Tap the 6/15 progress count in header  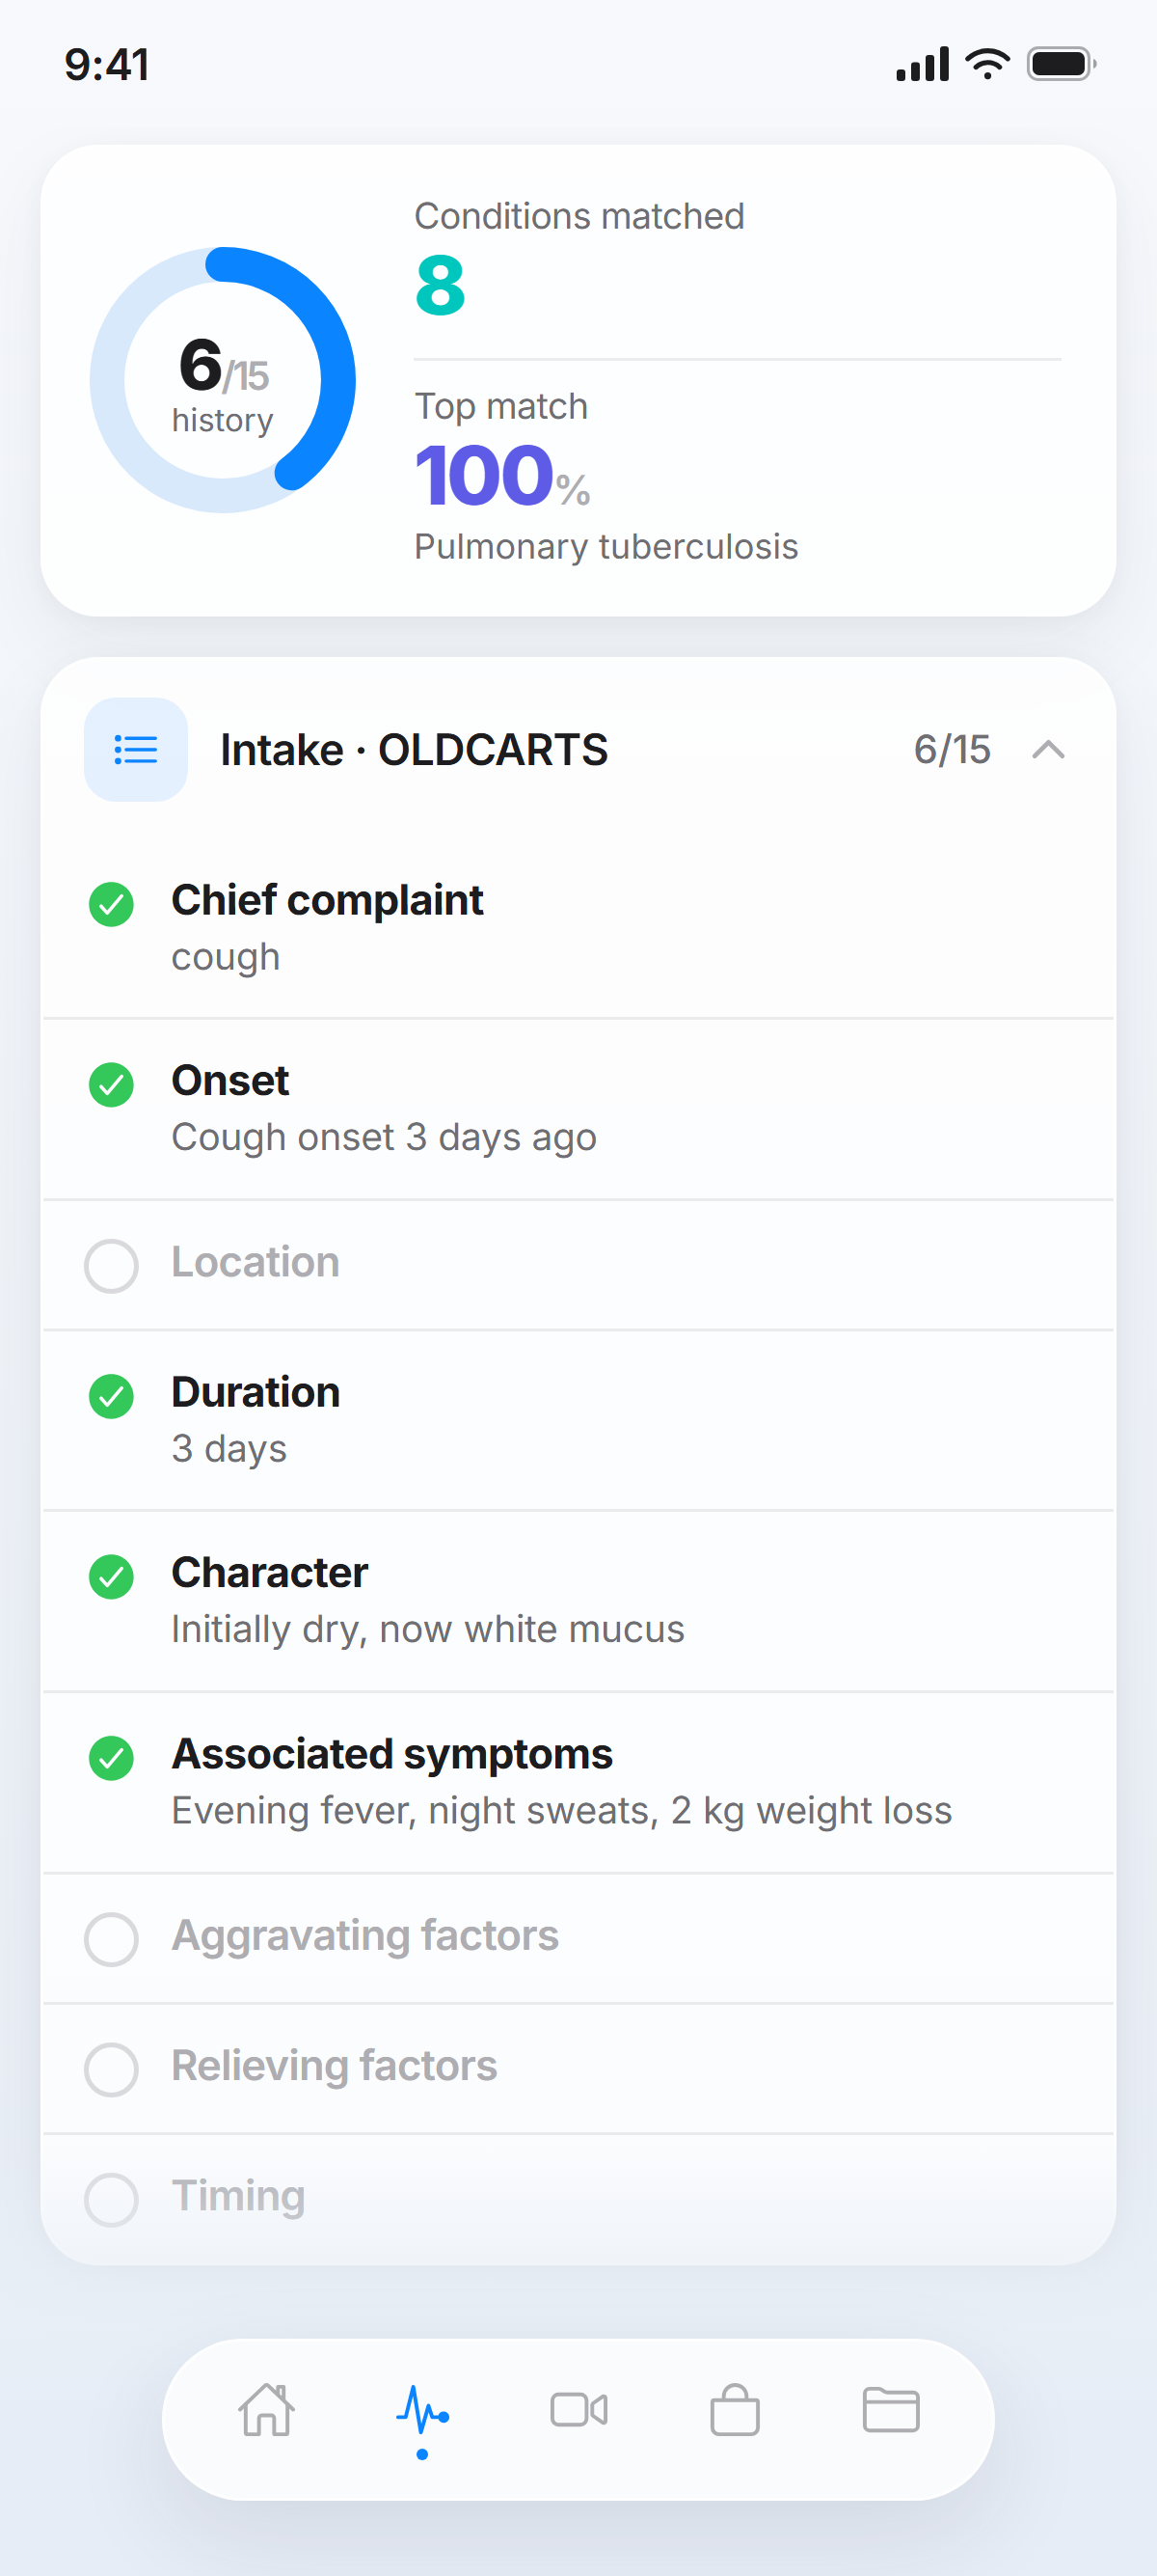(952, 749)
